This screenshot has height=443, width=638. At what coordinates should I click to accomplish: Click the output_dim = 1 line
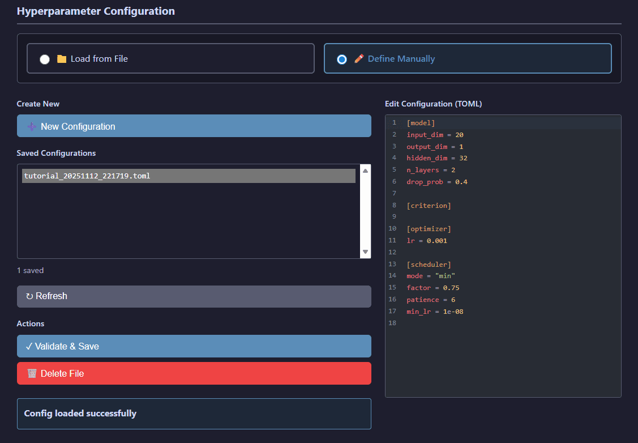coord(435,147)
